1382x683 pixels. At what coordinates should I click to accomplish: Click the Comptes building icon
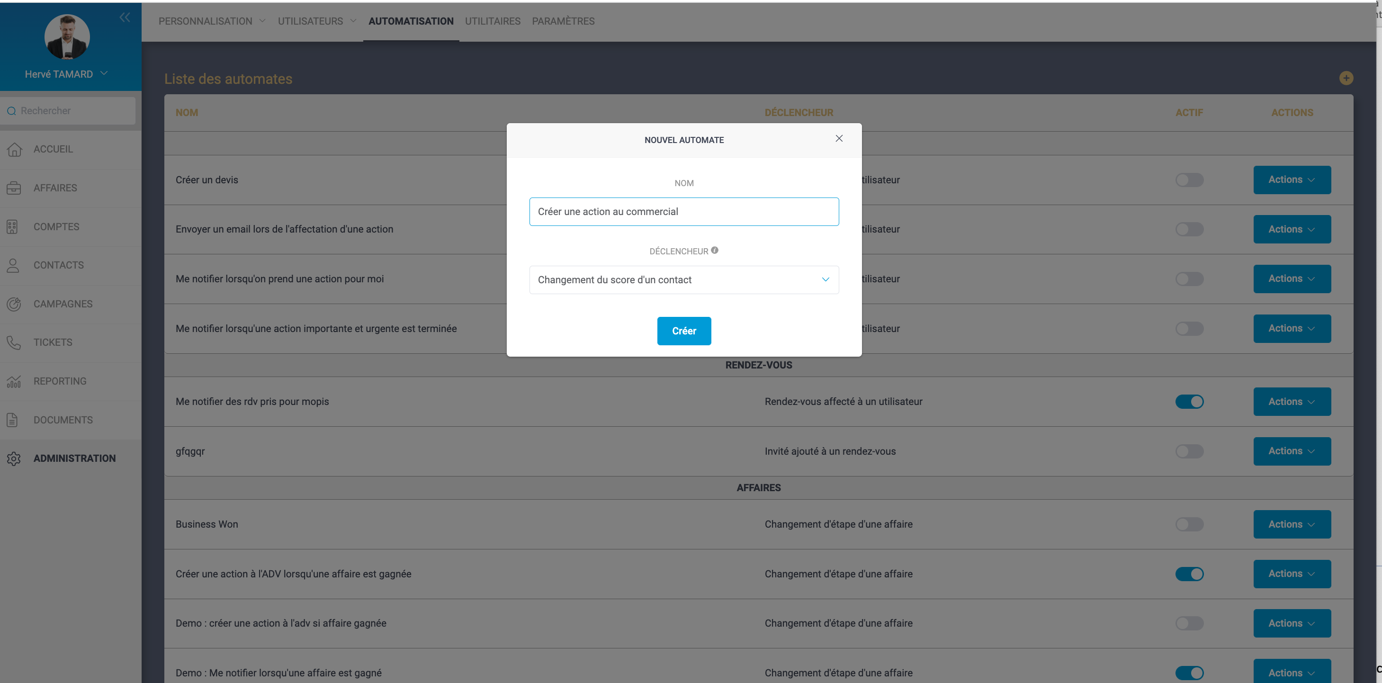[x=13, y=226]
